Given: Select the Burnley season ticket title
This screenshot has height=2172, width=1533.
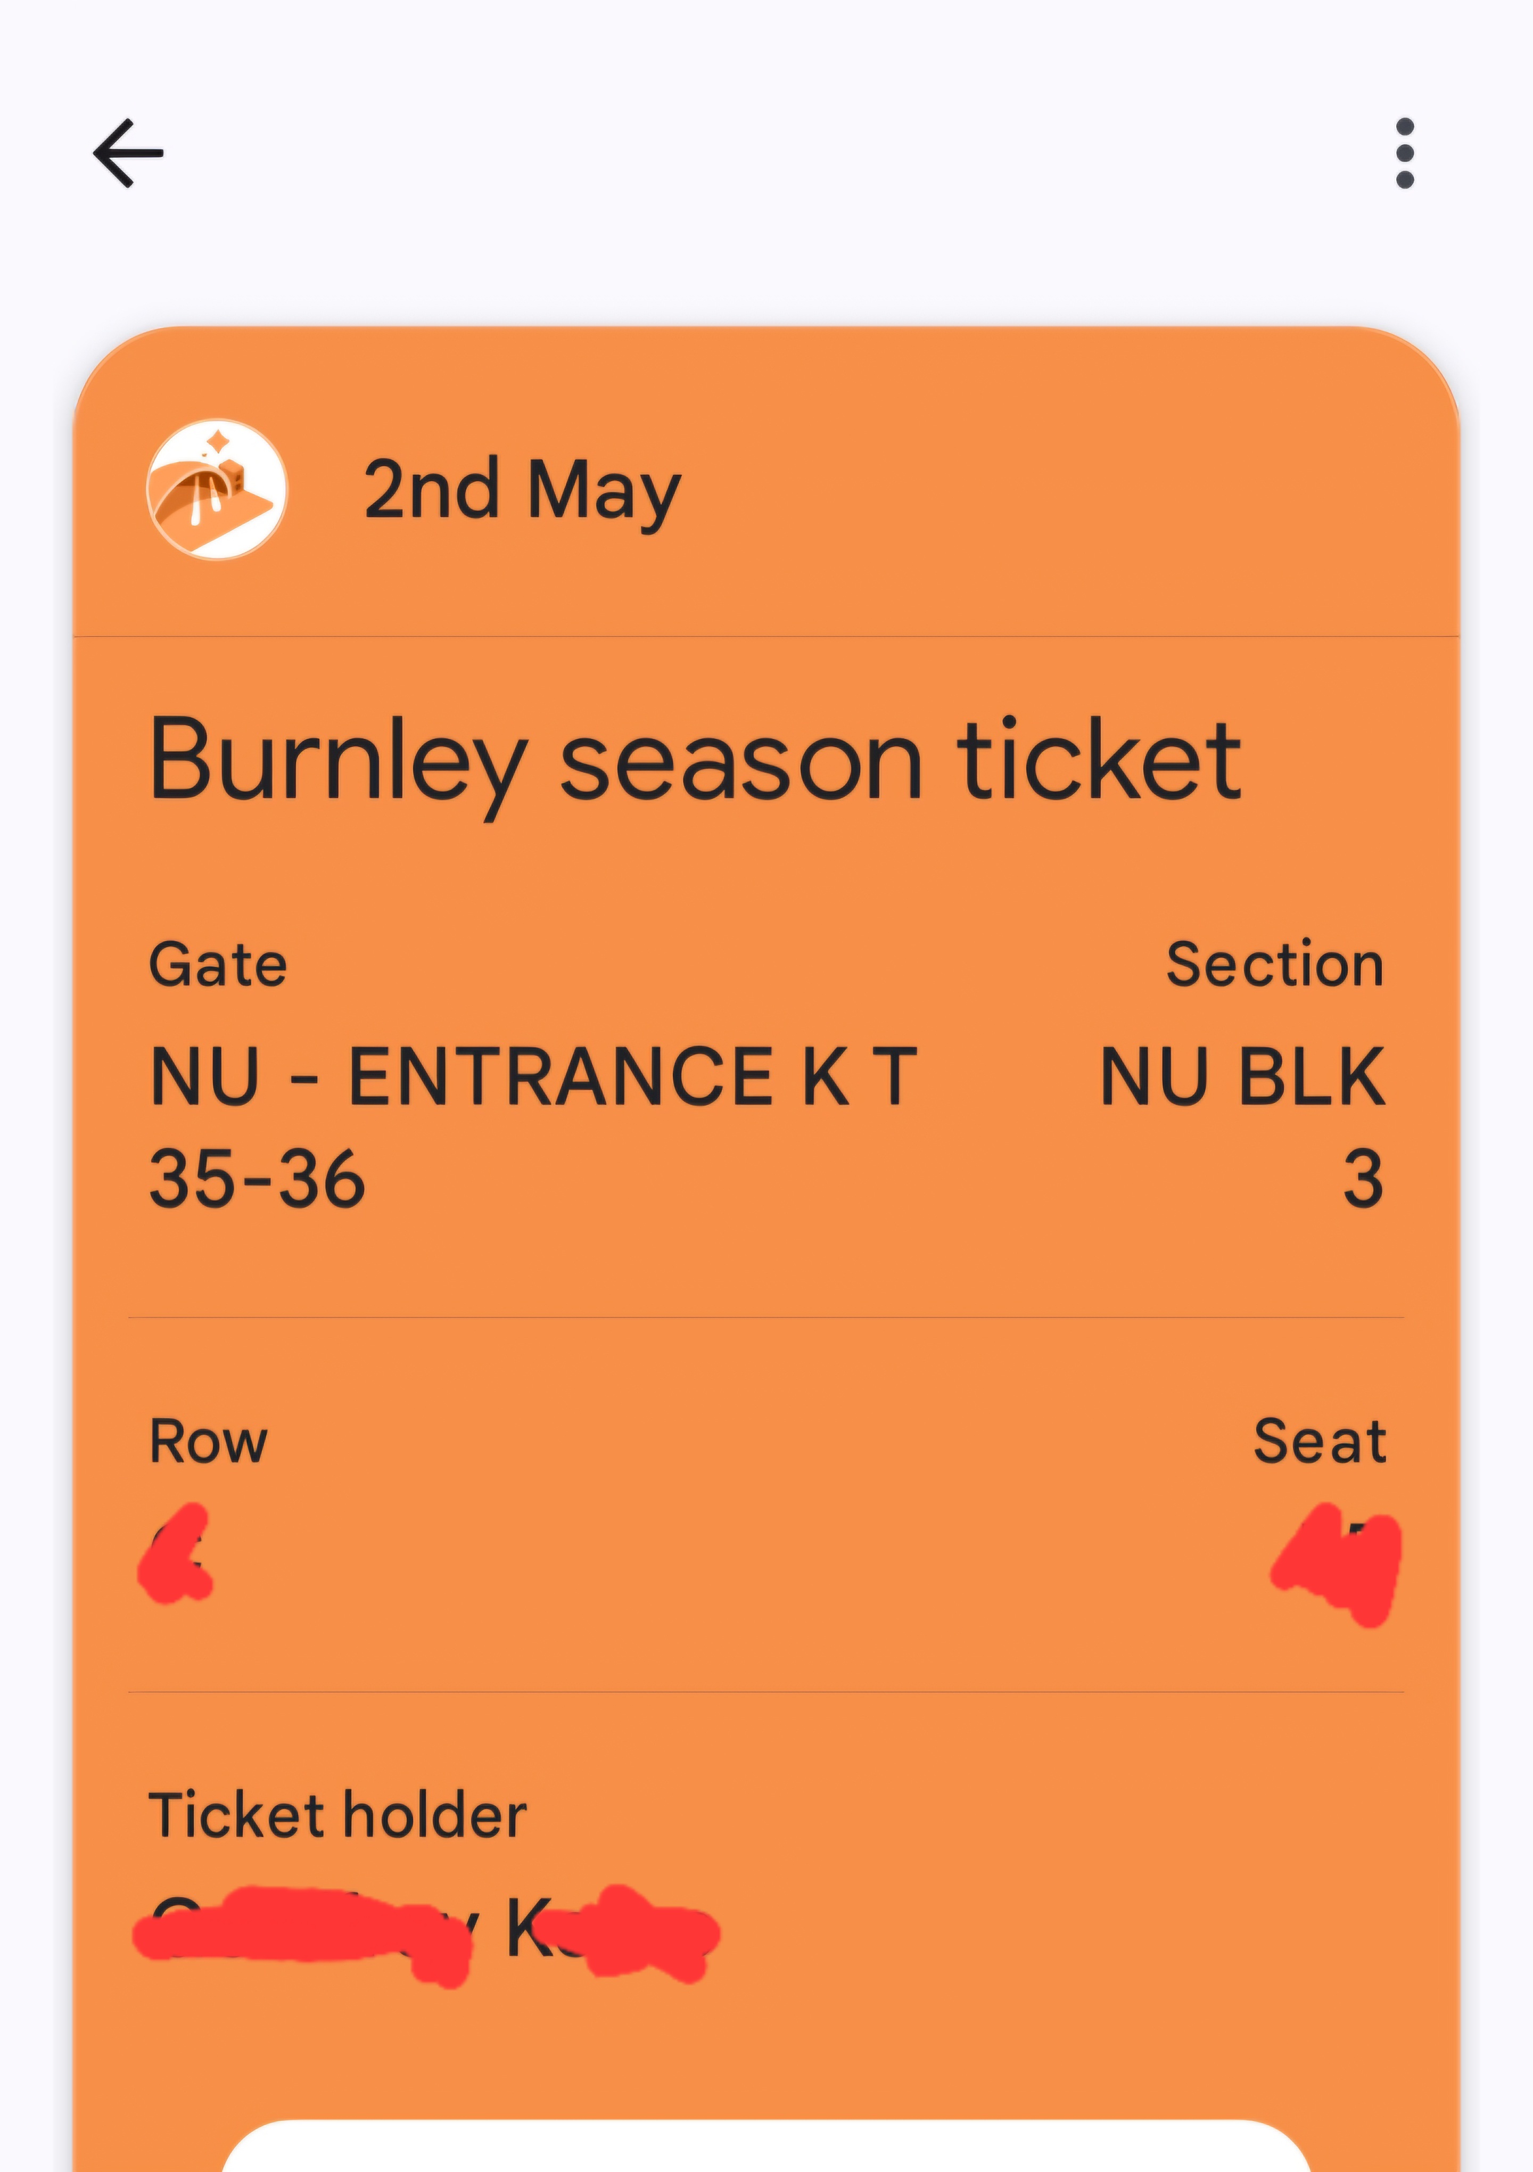Looking at the screenshot, I should (695, 761).
